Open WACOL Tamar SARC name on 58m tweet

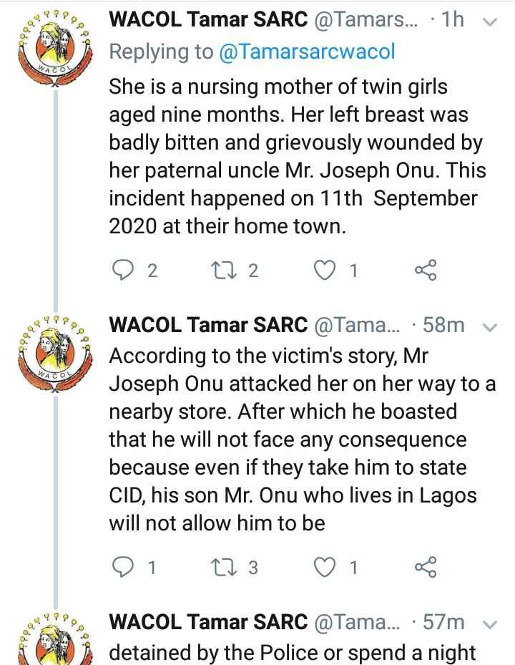click(208, 325)
